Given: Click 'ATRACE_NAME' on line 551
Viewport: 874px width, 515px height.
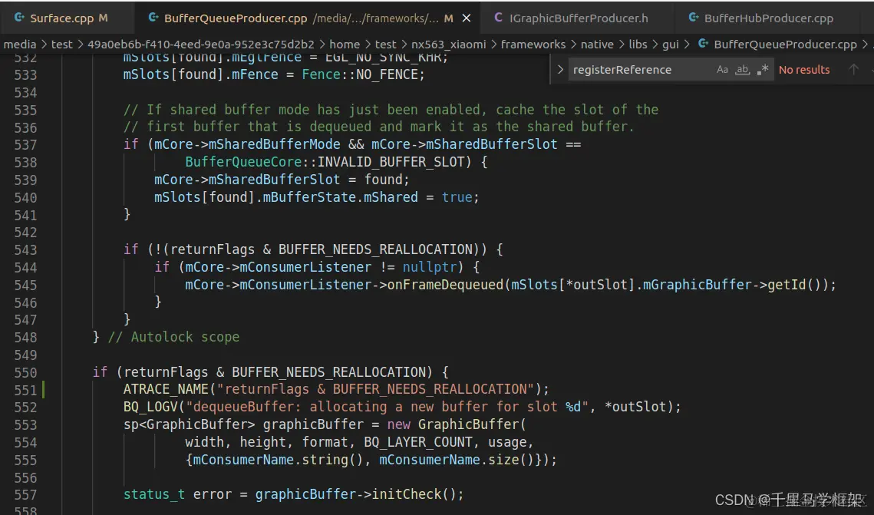Looking at the screenshot, I should pyautogui.click(x=166, y=389).
